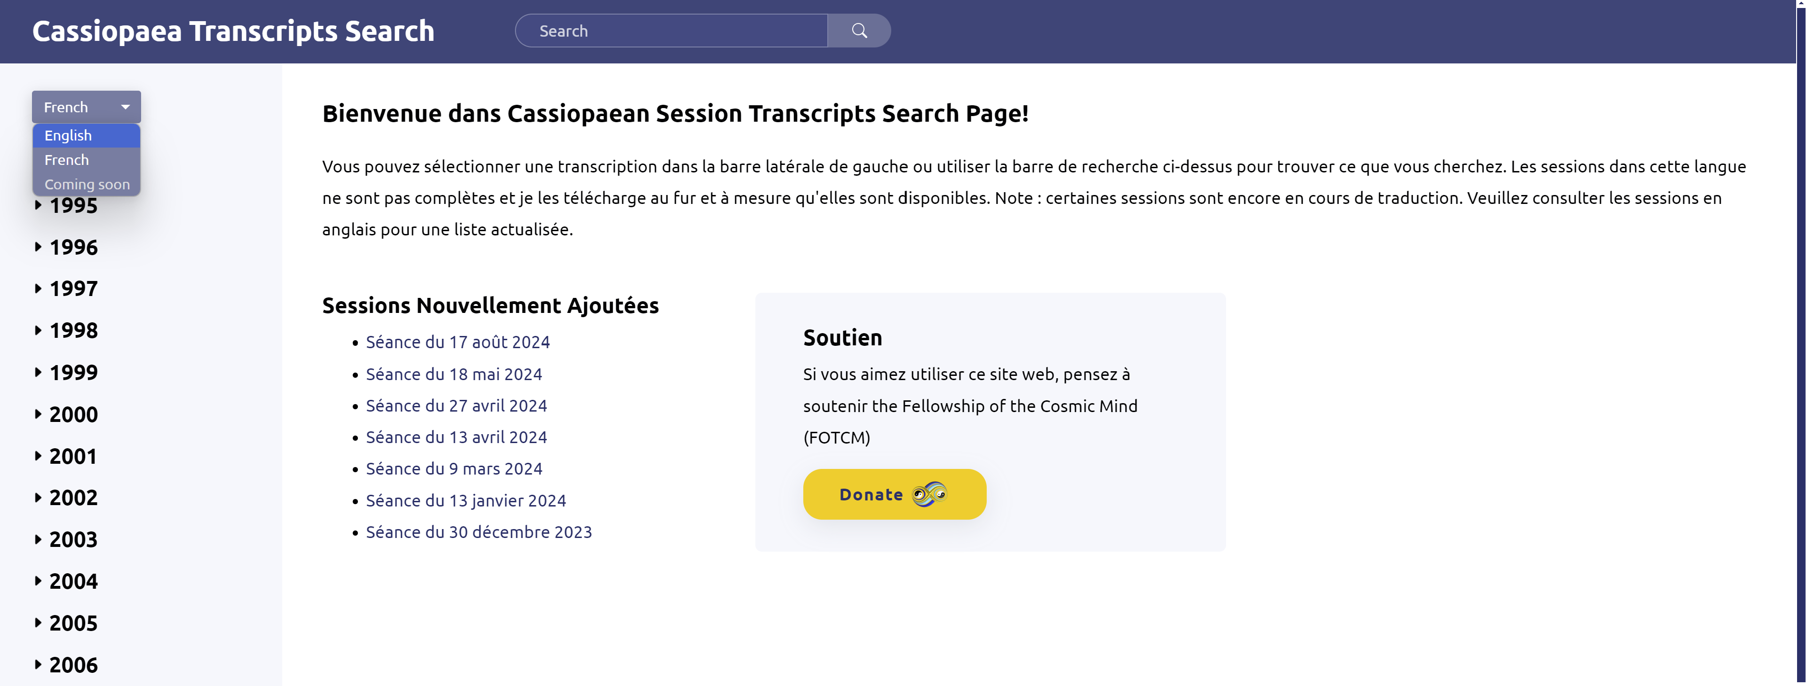
Task: Click the infinity logo on Donate button
Action: pyautogui.click(x=929, y=494)
